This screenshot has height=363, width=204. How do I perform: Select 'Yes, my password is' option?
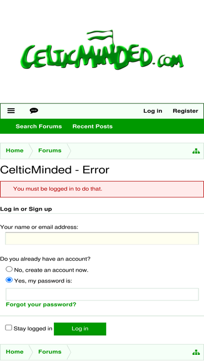[x=9, y=280]
